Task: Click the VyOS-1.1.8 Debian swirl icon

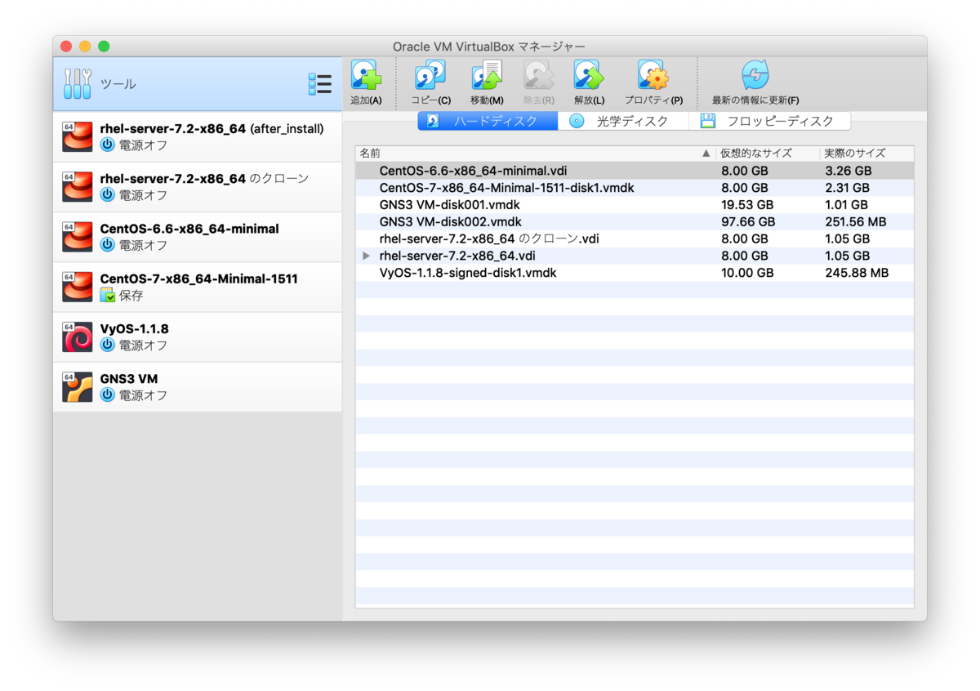Action: pos(78,337)
